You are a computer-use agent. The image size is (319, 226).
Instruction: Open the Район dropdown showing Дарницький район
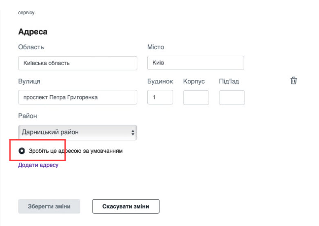point(78,132)
